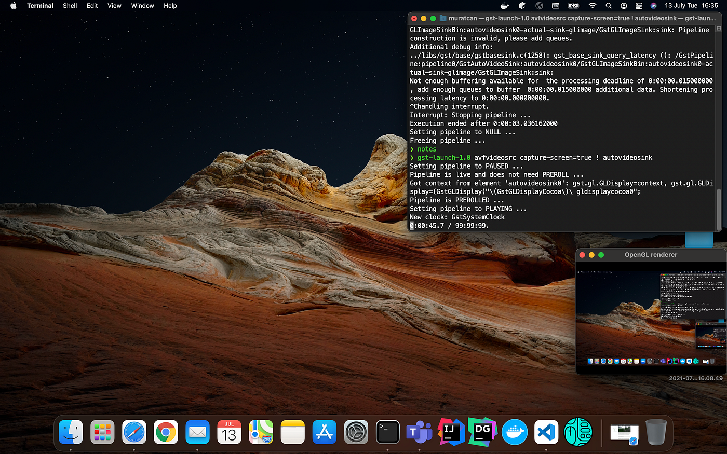Open the App Store from the Dock
The width and height of the screenshot is (727, 454).
pyautogui.click(x=325, y=432)
